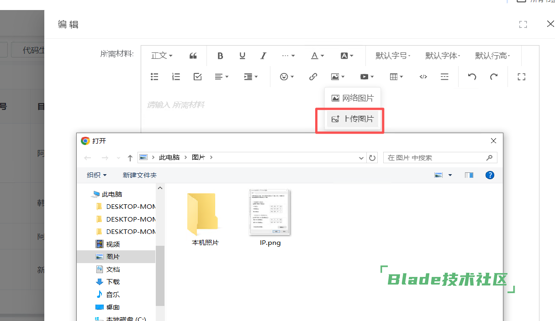Click 新建文件夹 button

[139, 175]
